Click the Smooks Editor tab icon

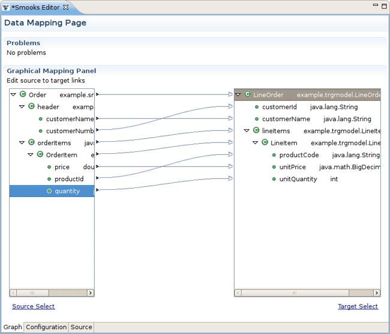point(6,8)
